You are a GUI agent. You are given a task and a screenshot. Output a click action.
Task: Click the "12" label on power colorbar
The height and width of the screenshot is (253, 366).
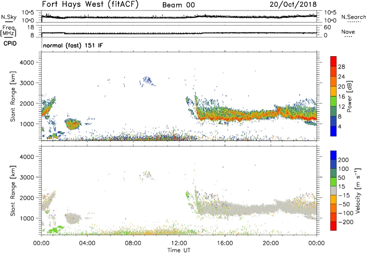tap(341, 107)
